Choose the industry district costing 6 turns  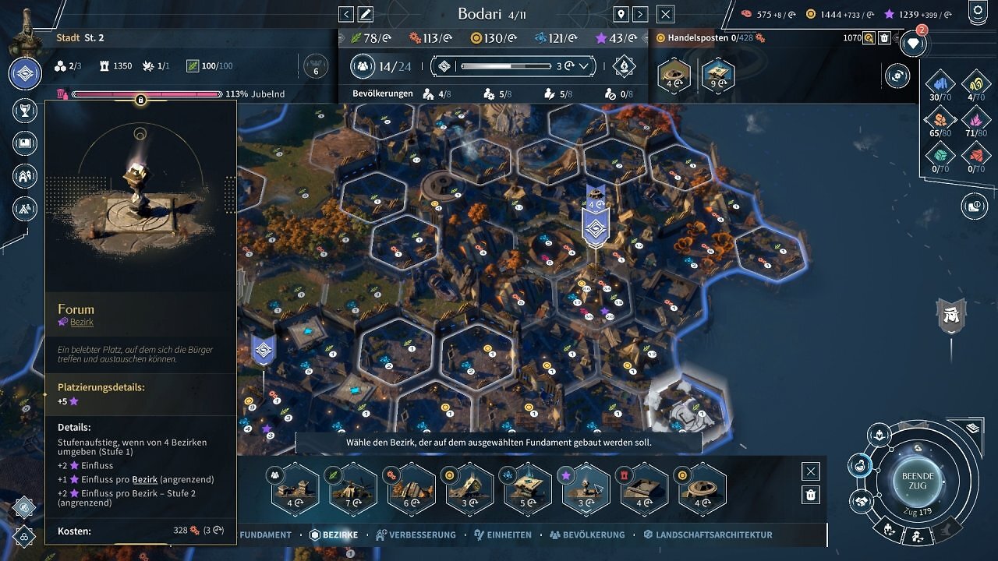411,489
